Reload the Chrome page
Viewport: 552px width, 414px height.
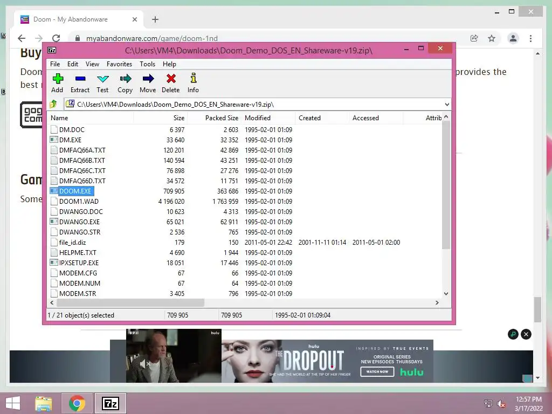tap(56, 38)
